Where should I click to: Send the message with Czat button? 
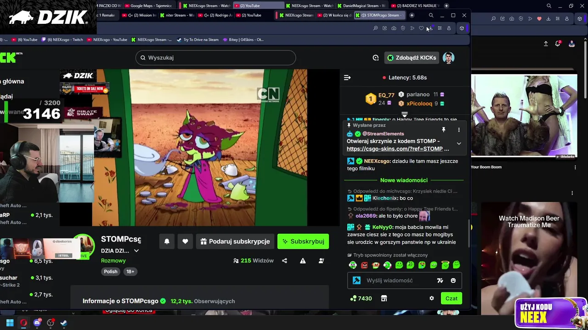(x=451, y=298)
